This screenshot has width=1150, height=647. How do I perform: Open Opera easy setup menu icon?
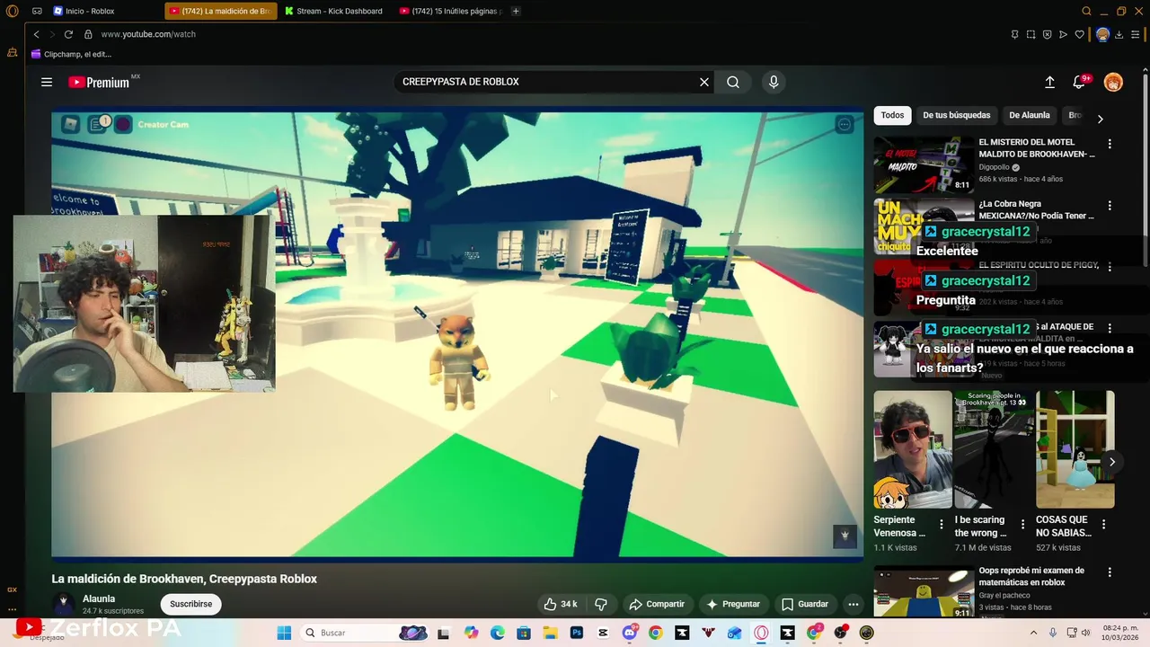[x=1135, y=34]
